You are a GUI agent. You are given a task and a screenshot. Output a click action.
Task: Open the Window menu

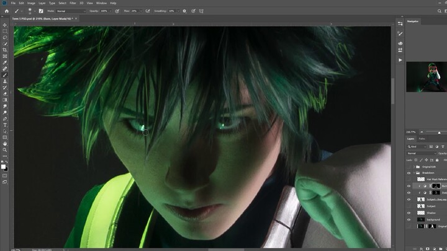click(x=101, y=3)
